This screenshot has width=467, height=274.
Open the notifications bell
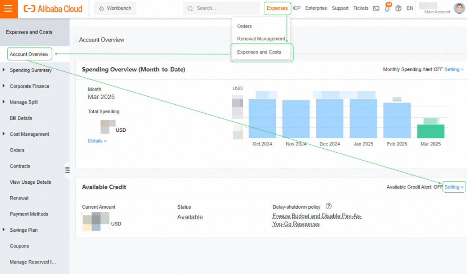(x=387, y=8)
